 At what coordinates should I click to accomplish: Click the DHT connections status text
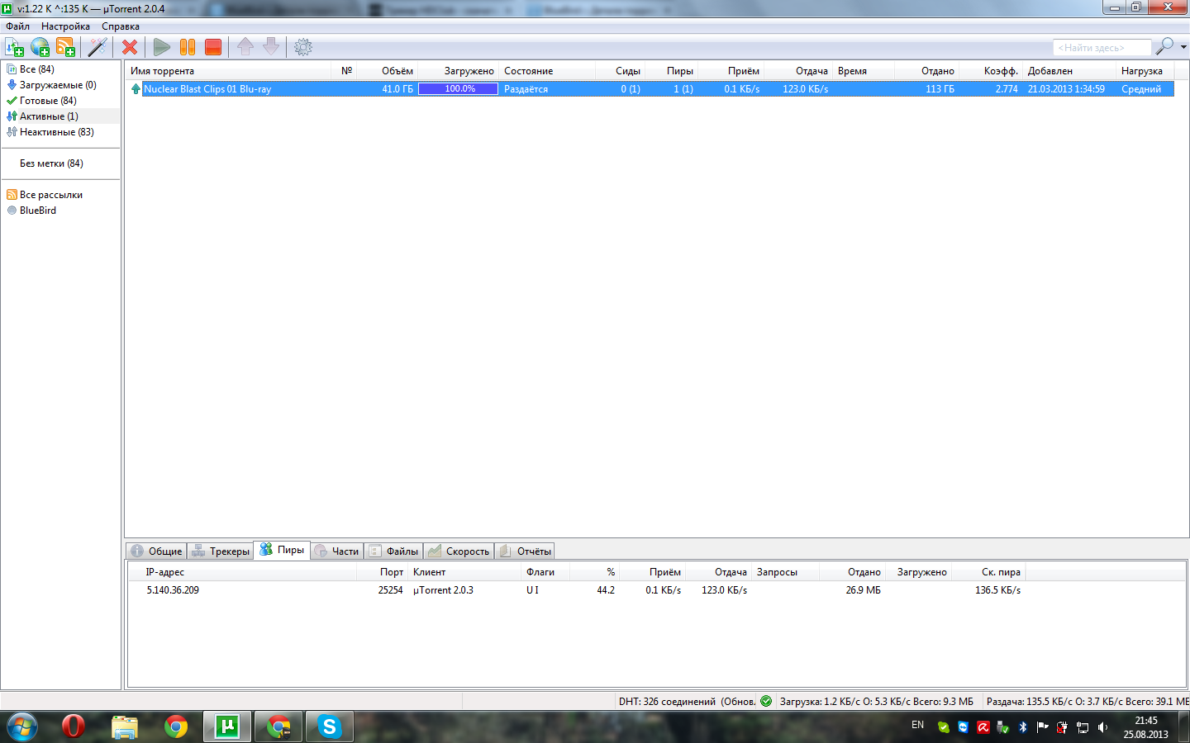click(x=687, y=702)
